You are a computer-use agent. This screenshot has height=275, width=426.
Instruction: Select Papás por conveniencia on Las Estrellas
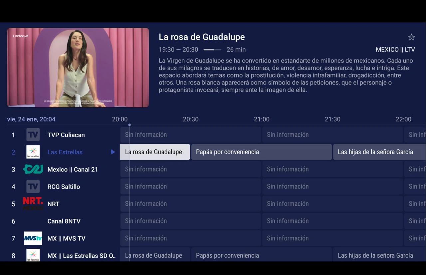pos(262,152)
